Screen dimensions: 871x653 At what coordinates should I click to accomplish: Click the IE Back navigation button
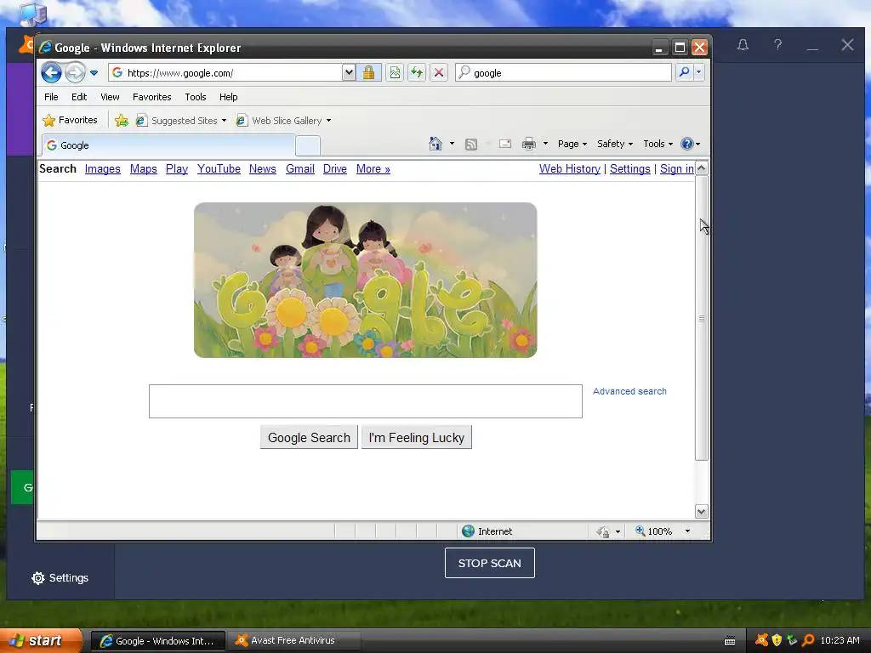(51, 73)
